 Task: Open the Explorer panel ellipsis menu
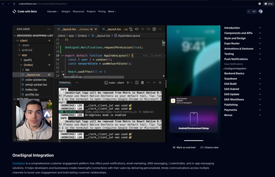[49, 29]
